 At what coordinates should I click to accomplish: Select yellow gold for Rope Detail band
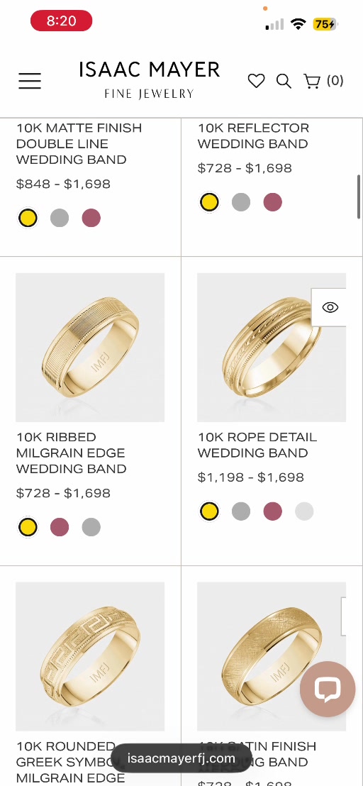point(209,511)
